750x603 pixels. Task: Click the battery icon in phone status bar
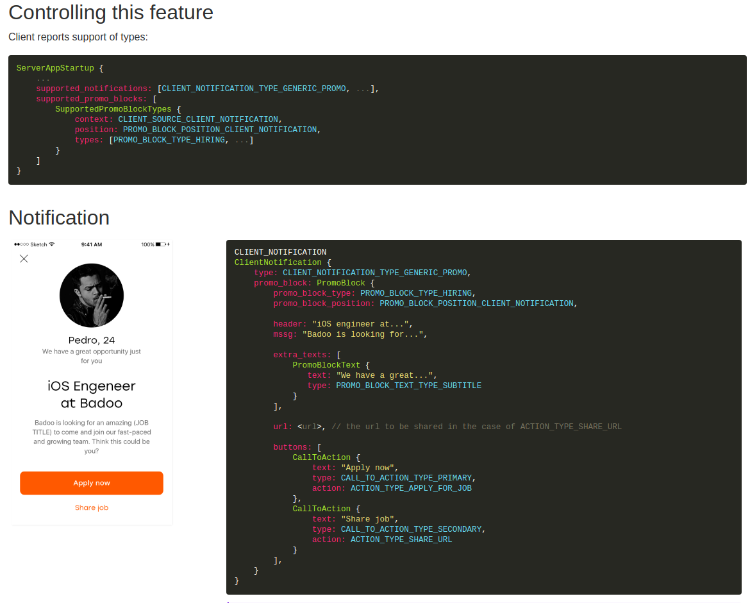pos(161,244)
